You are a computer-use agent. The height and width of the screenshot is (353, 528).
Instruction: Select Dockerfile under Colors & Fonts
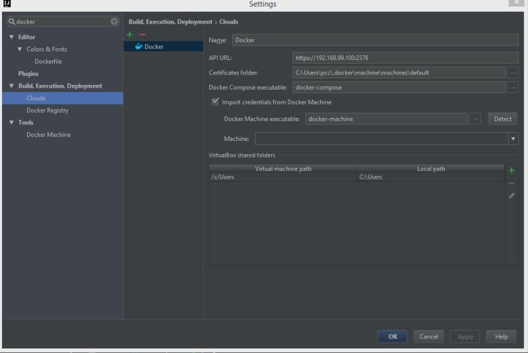click(48, 61)
